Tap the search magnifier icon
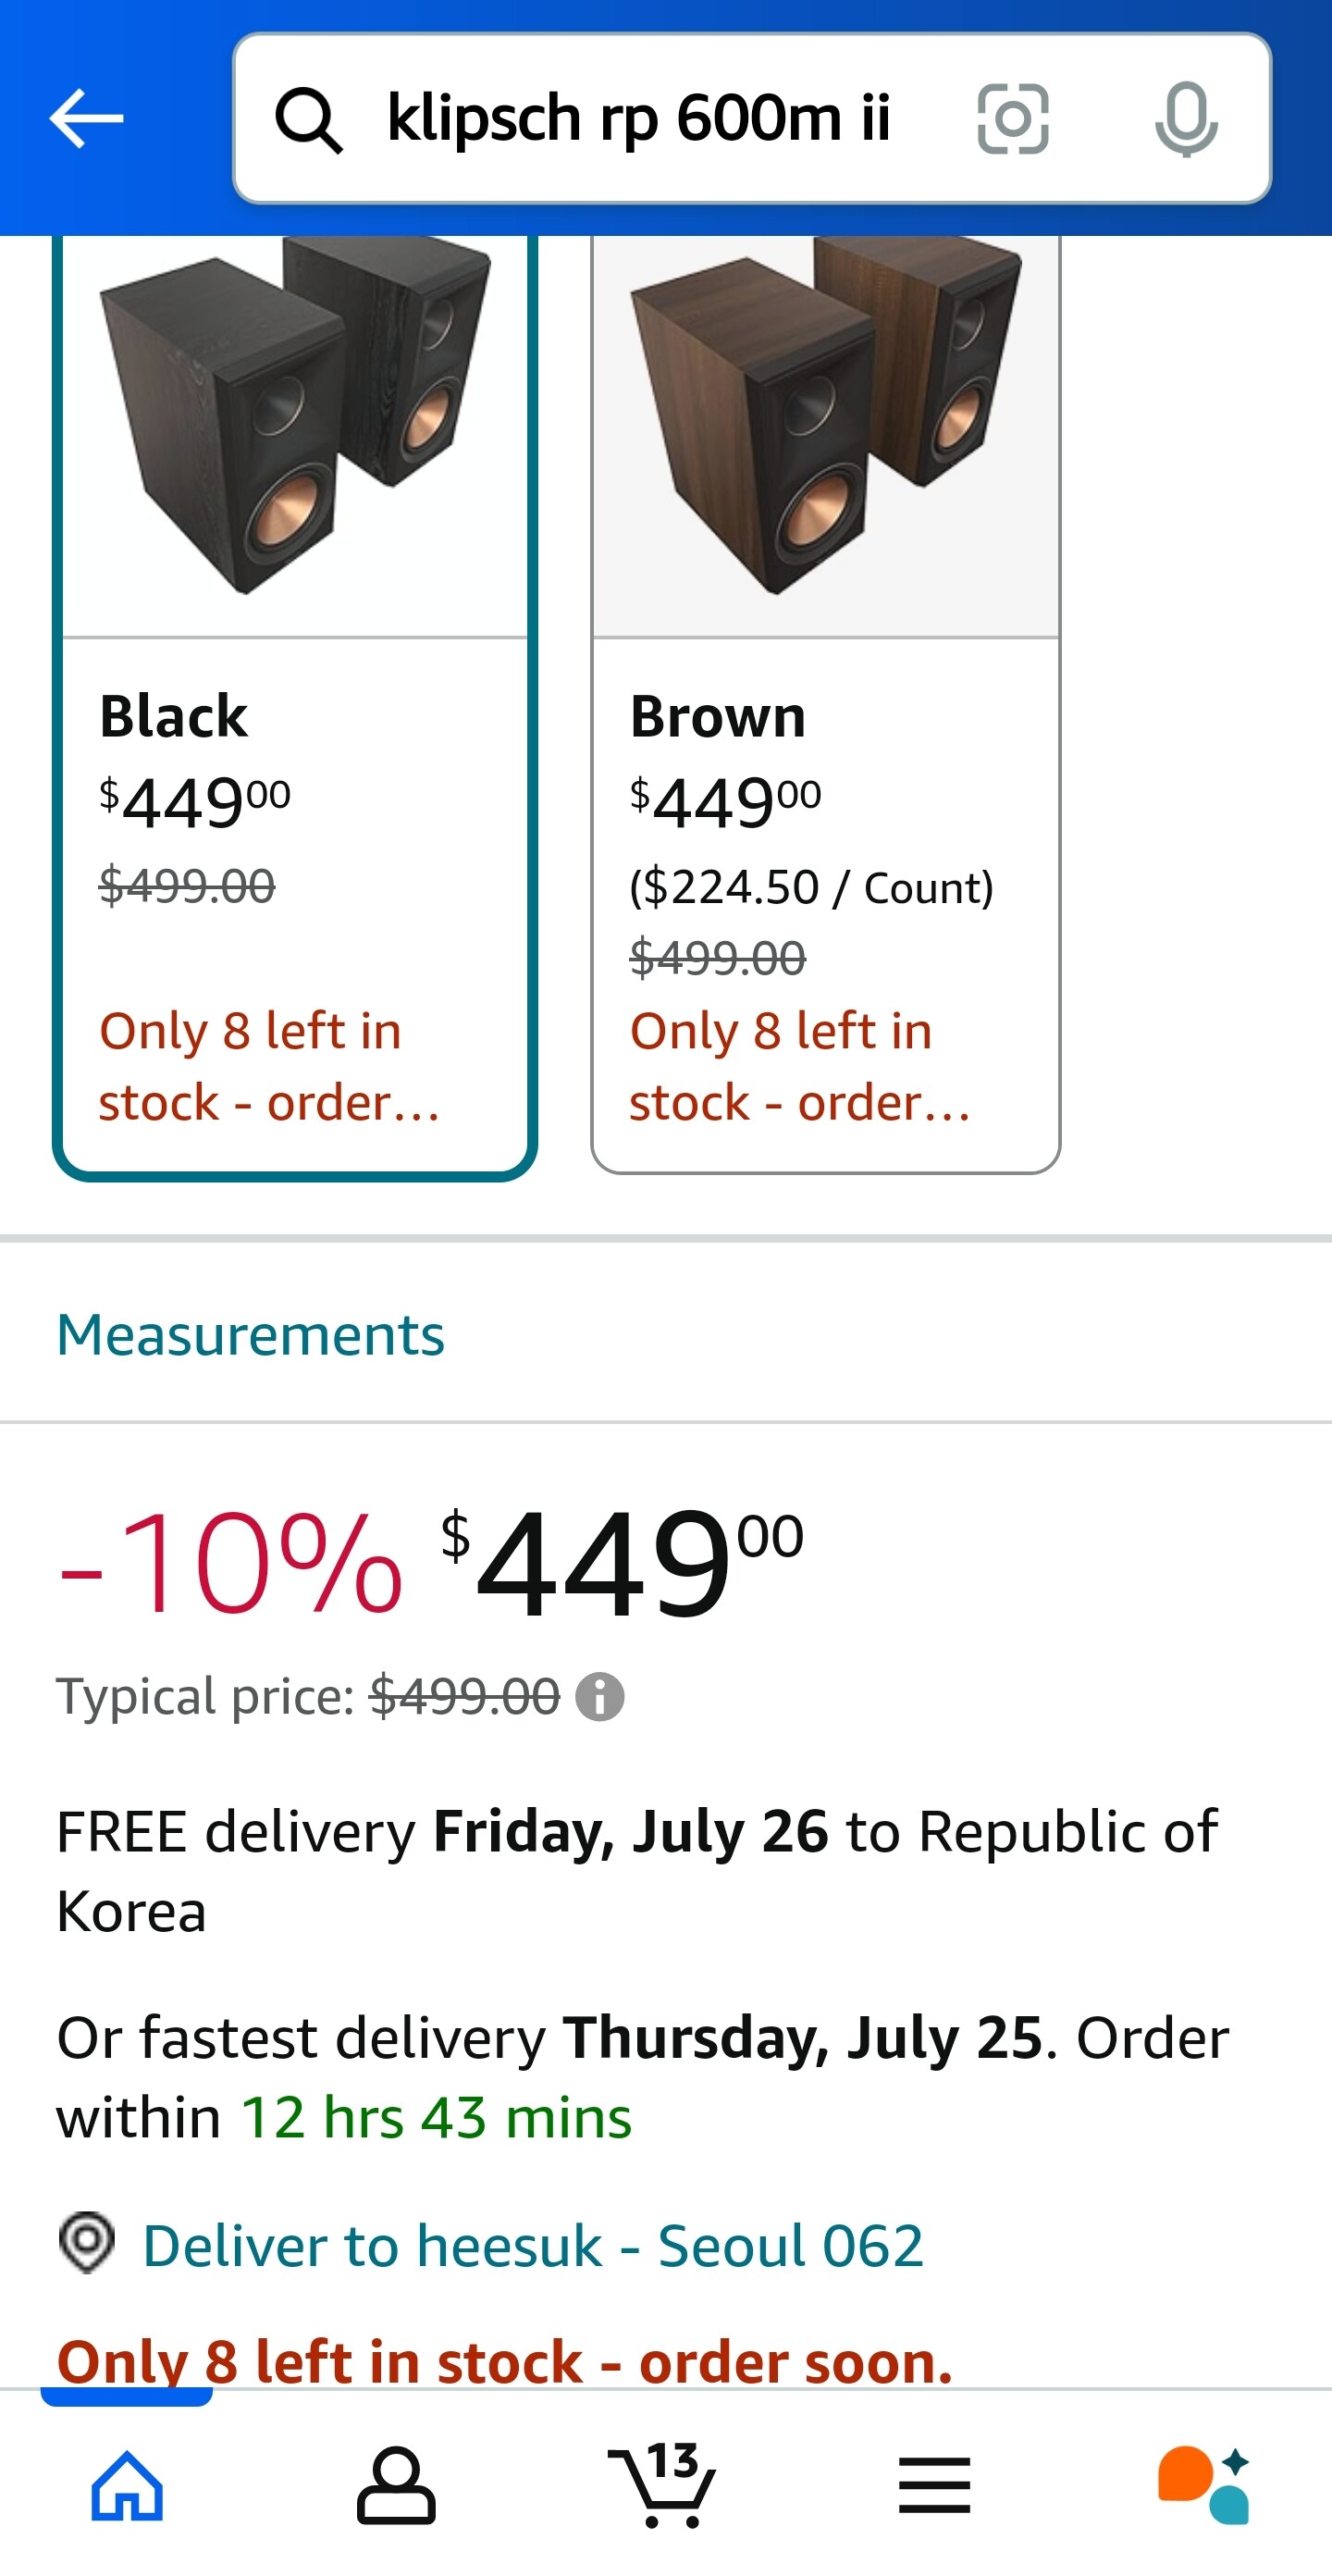1332x2576 pixels. pos(309,120)
